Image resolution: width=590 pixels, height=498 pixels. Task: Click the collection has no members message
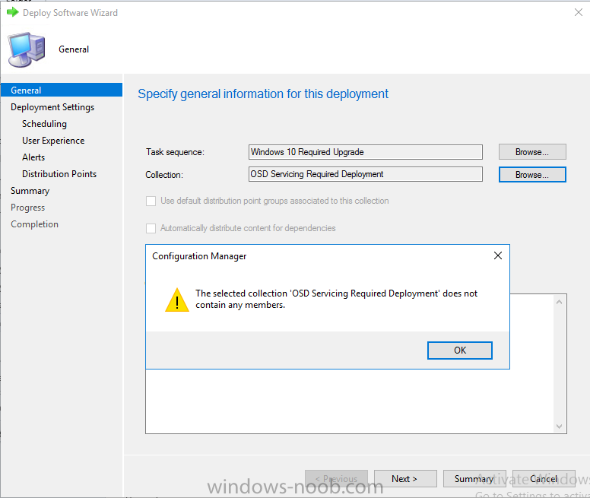pos(336,299)
